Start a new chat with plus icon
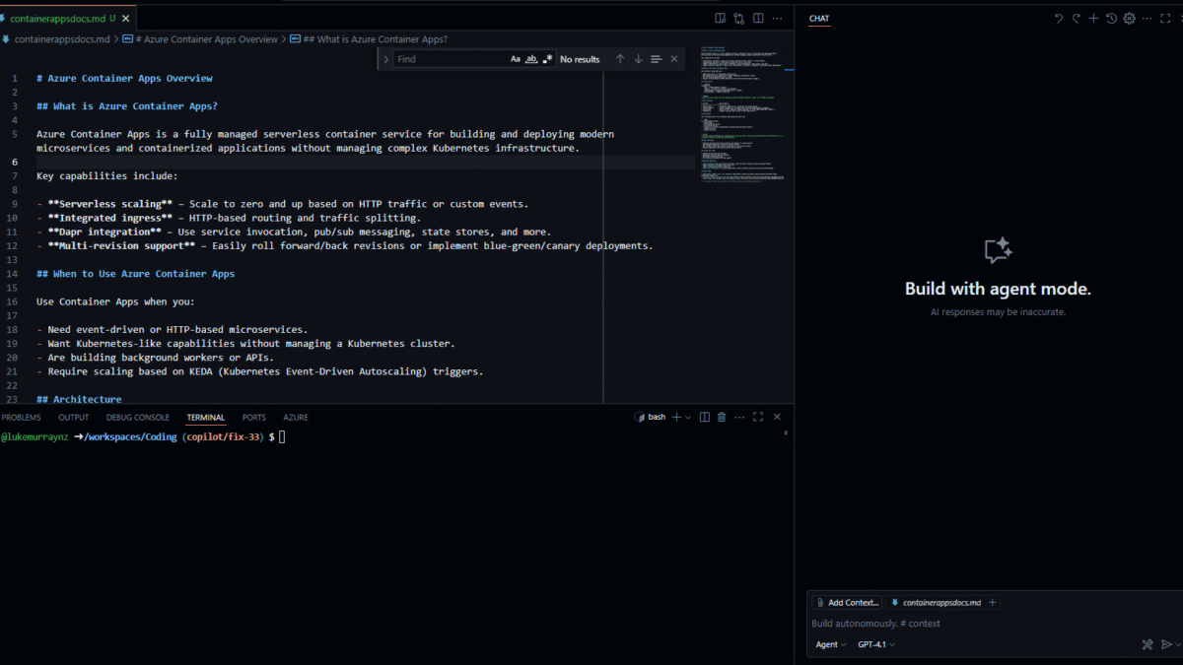 pyautogui.click(x=1094, y=18)
